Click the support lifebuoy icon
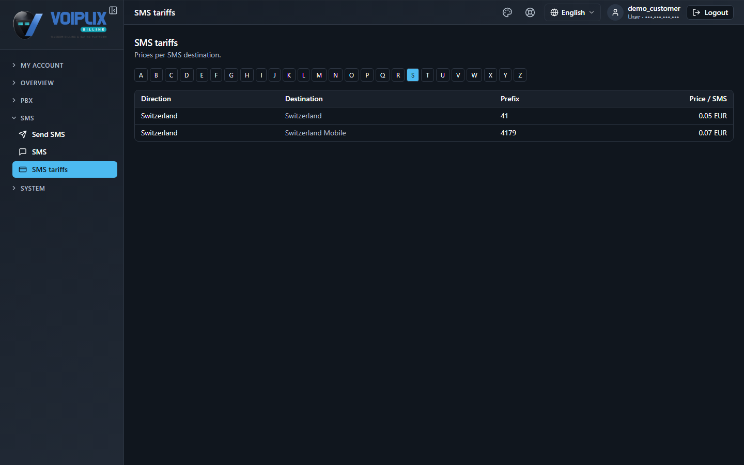This screenshot has width=744, height=465. point(530,12)
